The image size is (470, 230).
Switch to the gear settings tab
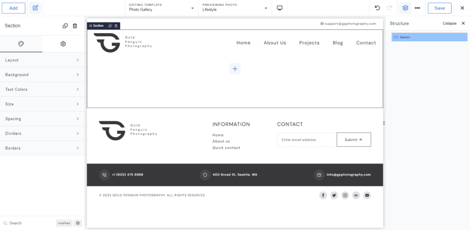[63, 44]
